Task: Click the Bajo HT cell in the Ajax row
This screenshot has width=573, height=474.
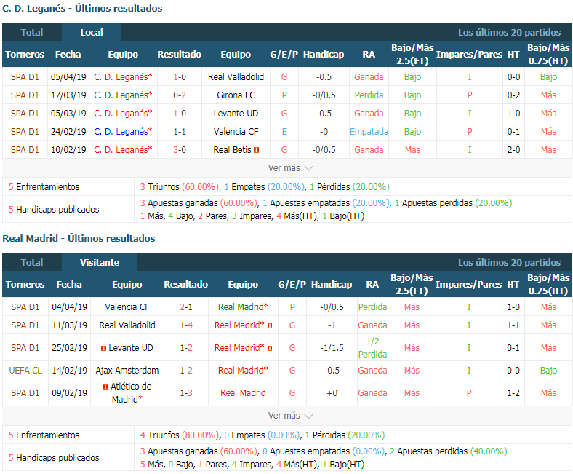Action: (548, 371)
